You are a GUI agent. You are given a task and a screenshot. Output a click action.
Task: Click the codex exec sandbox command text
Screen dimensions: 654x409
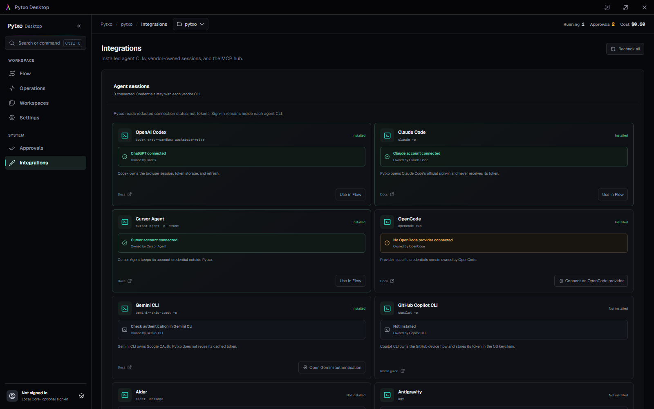(x=170, y=140)
